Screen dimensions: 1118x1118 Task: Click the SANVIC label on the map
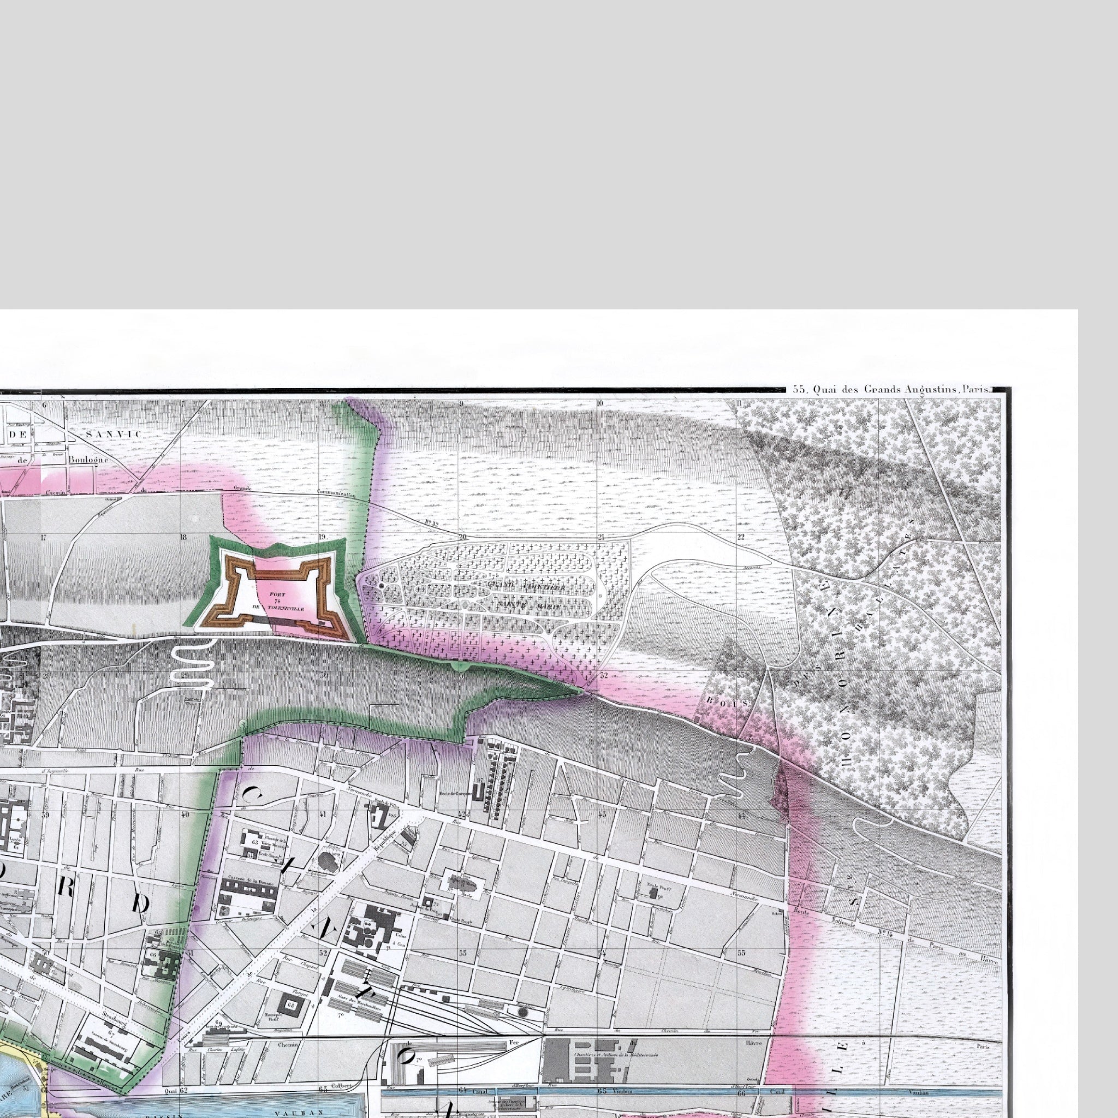pyautogui.click(x=112, y=433)
